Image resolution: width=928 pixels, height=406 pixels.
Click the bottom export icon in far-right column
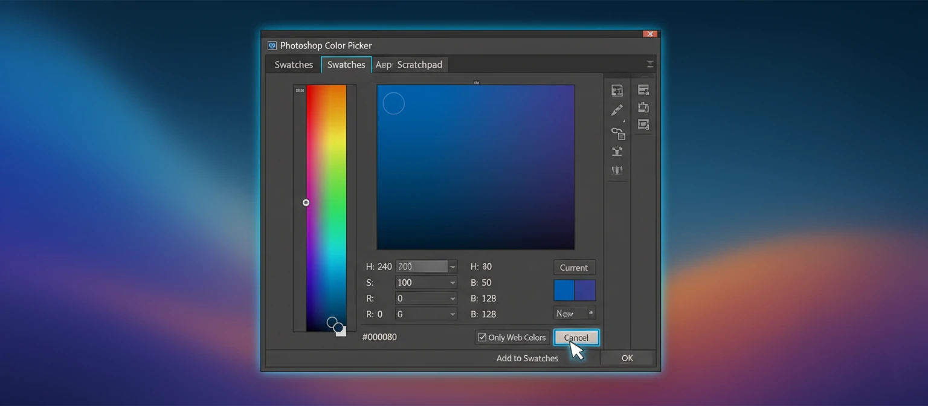coord(643,125)
